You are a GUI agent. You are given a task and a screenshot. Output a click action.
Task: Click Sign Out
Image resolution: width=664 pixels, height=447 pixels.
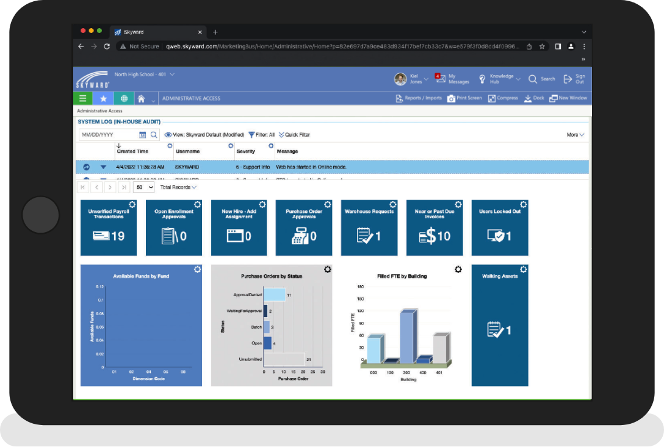click(574, 79)
